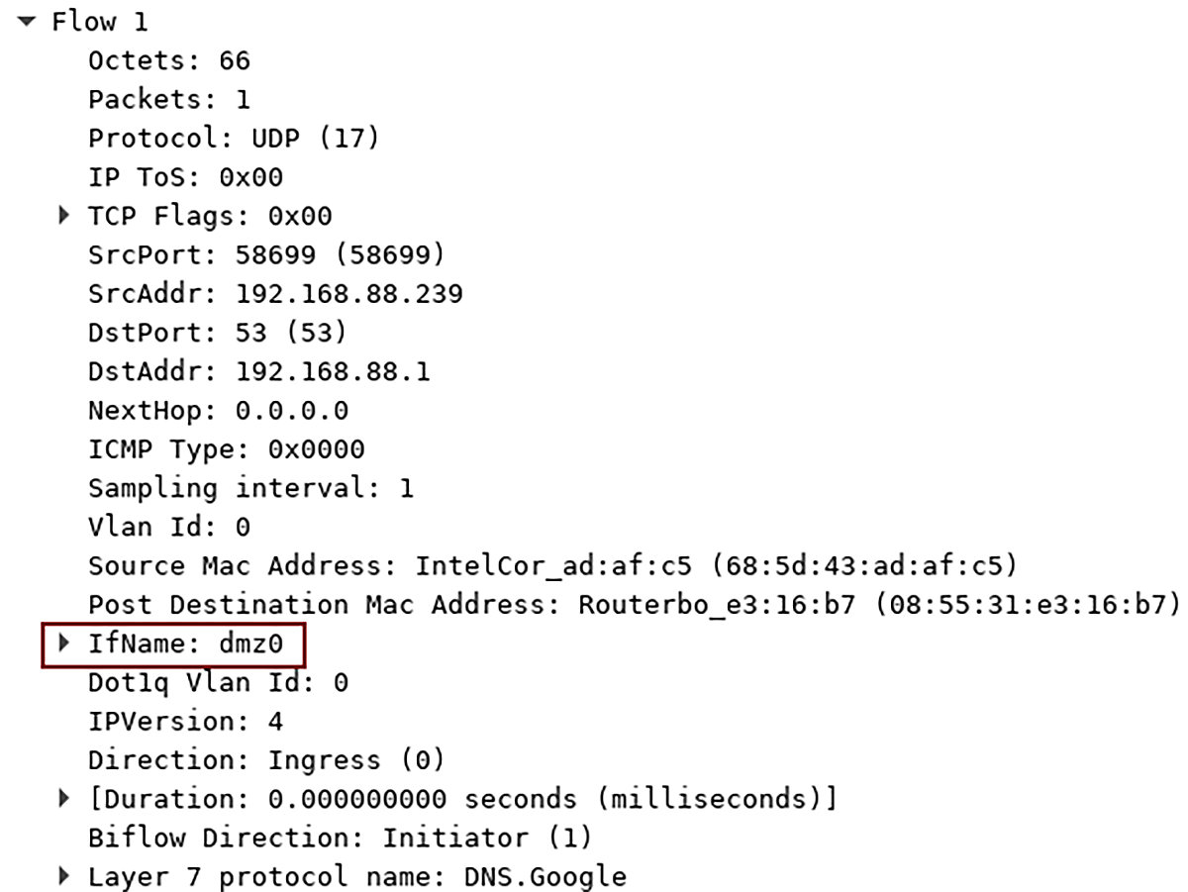Select the DstPort: 53 field
The height and width of the screenshot is (892, 1188).
tap(213, 332)
